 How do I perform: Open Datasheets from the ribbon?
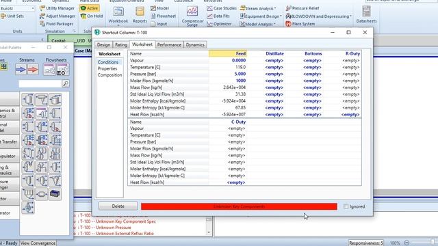366,14
